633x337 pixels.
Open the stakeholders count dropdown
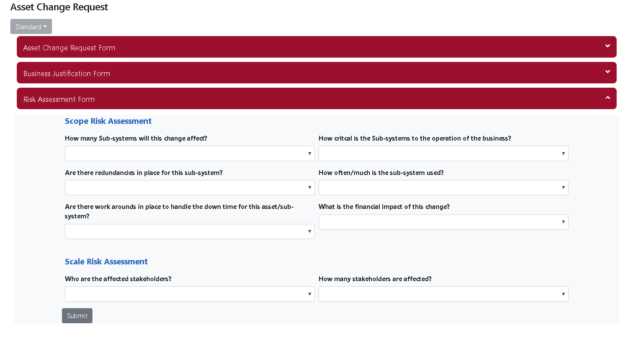click(443, 294)
